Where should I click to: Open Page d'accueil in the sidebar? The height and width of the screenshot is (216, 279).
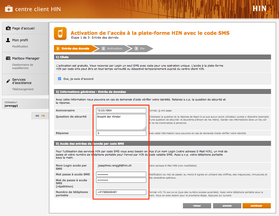pyautogui.click(x=23, y=28)
